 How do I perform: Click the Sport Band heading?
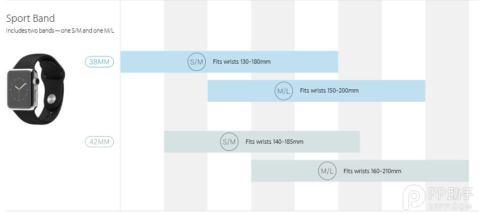tap(30, 19)
